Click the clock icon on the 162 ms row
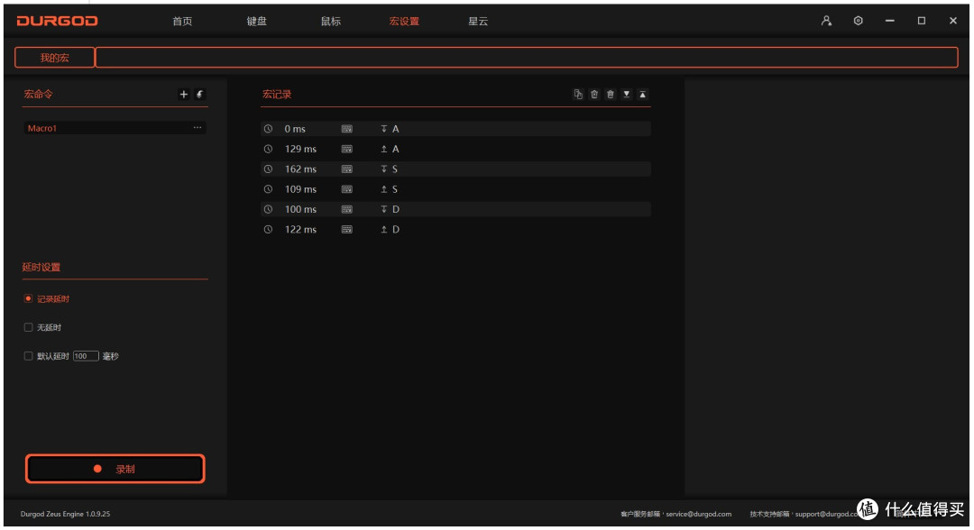The width and height of the screenshot is (974, 530). click(x=269, y=169)
